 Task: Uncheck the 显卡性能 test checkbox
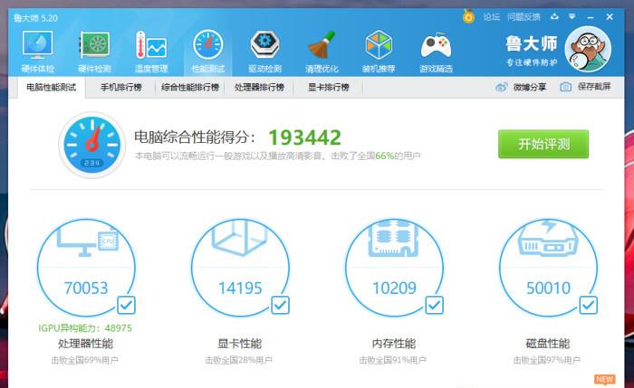point(281,304)
